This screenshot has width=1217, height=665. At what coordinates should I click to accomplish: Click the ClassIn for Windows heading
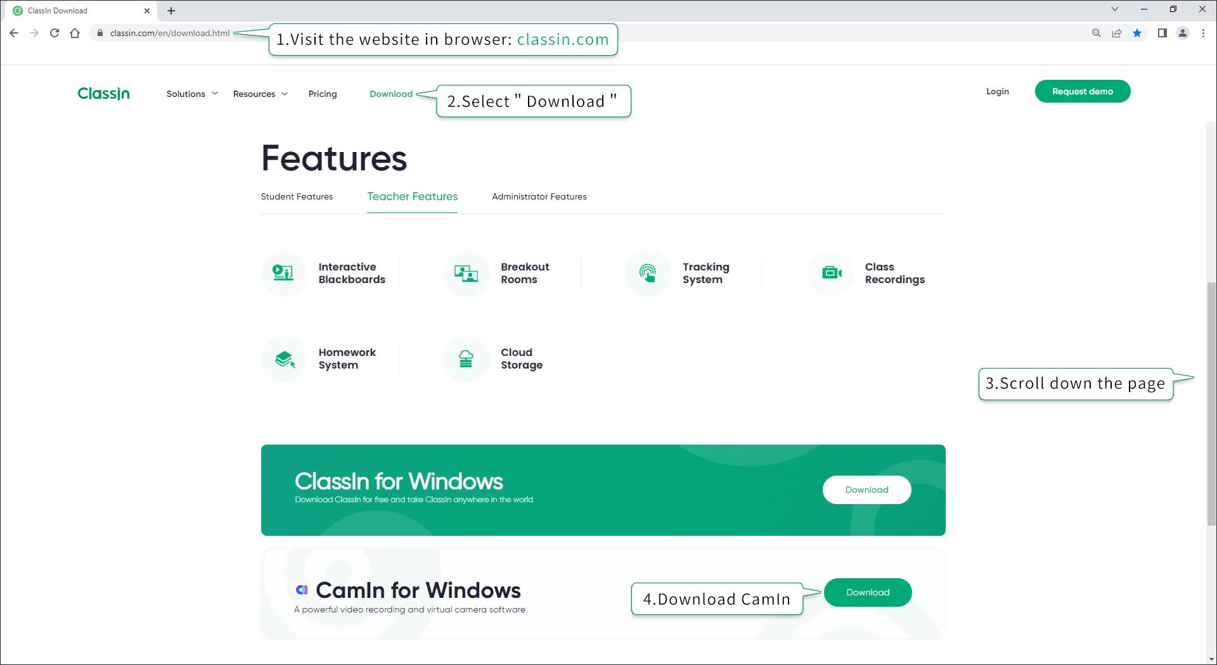(x=399, y=481)
